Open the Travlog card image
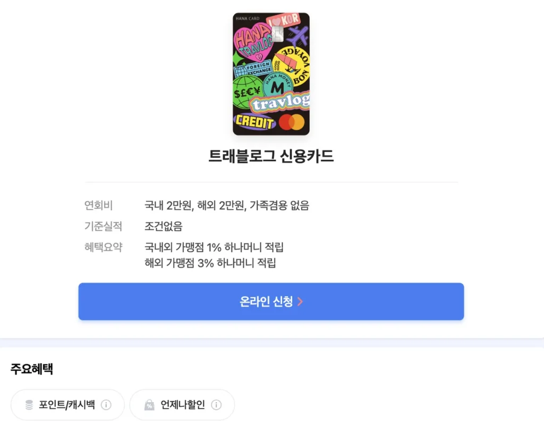The image size is (544, 434). (271, 74)
